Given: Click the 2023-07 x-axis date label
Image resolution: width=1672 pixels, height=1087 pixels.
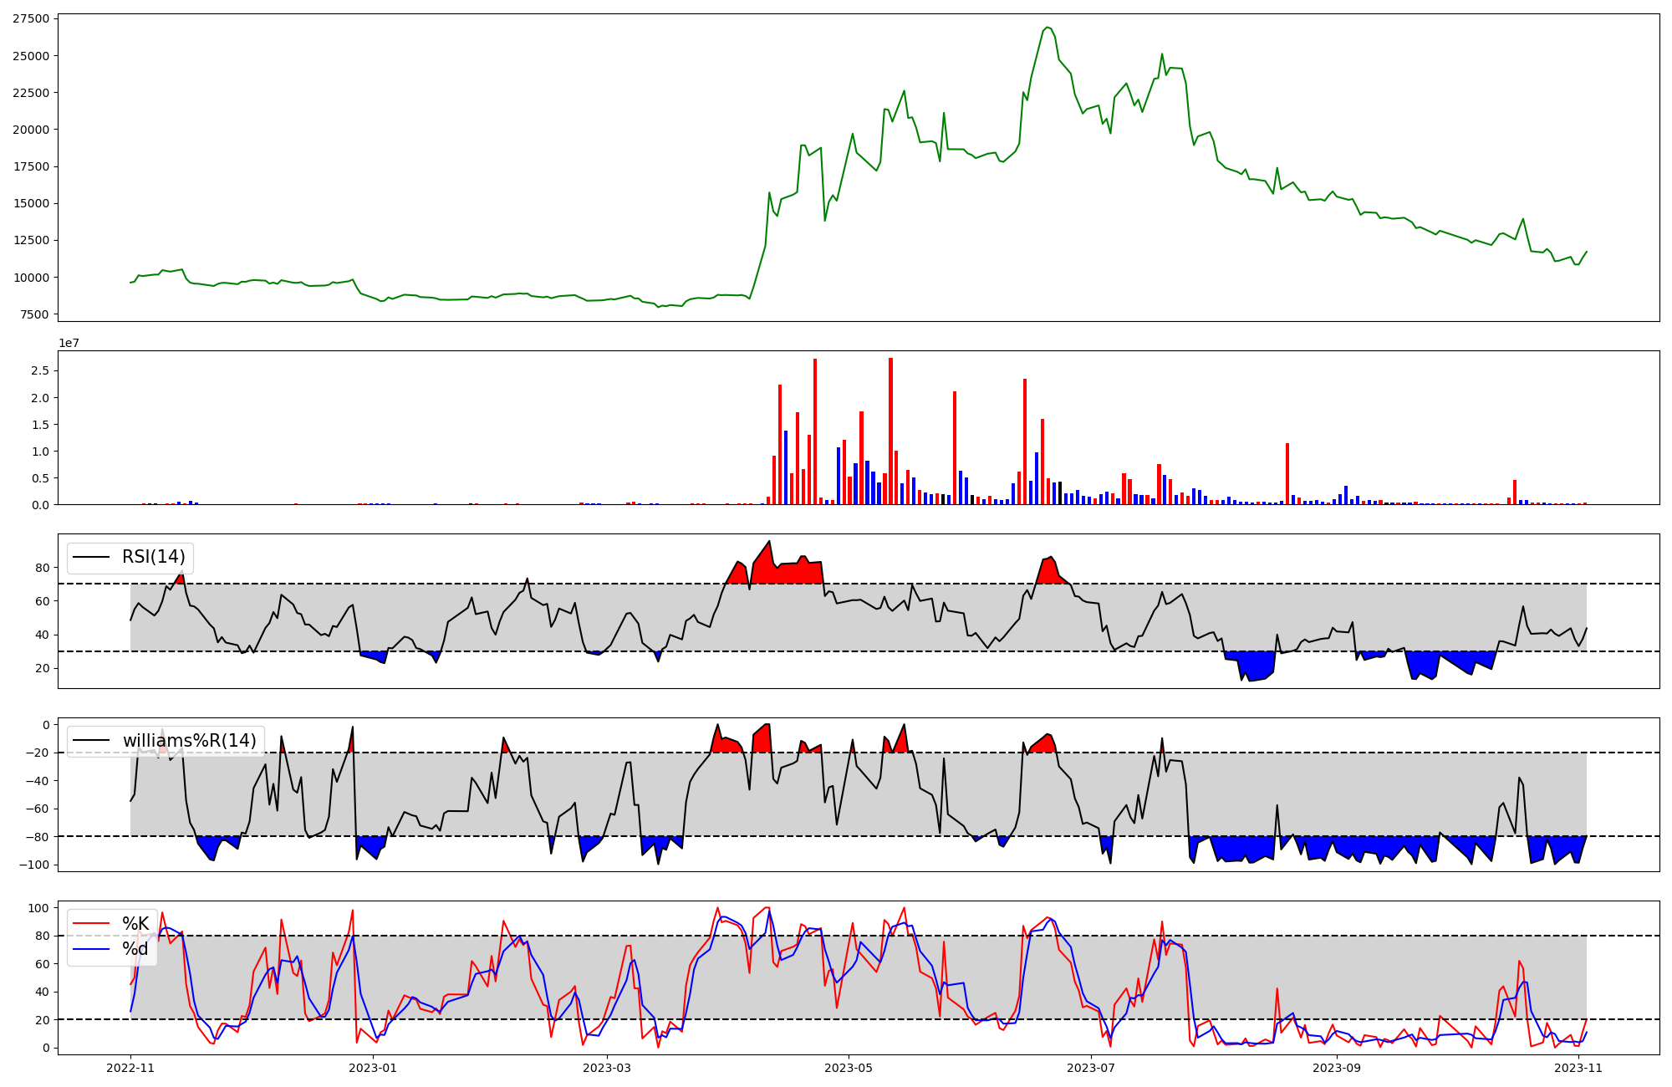Looking at the screenshot, I should pos(1091,1068).
